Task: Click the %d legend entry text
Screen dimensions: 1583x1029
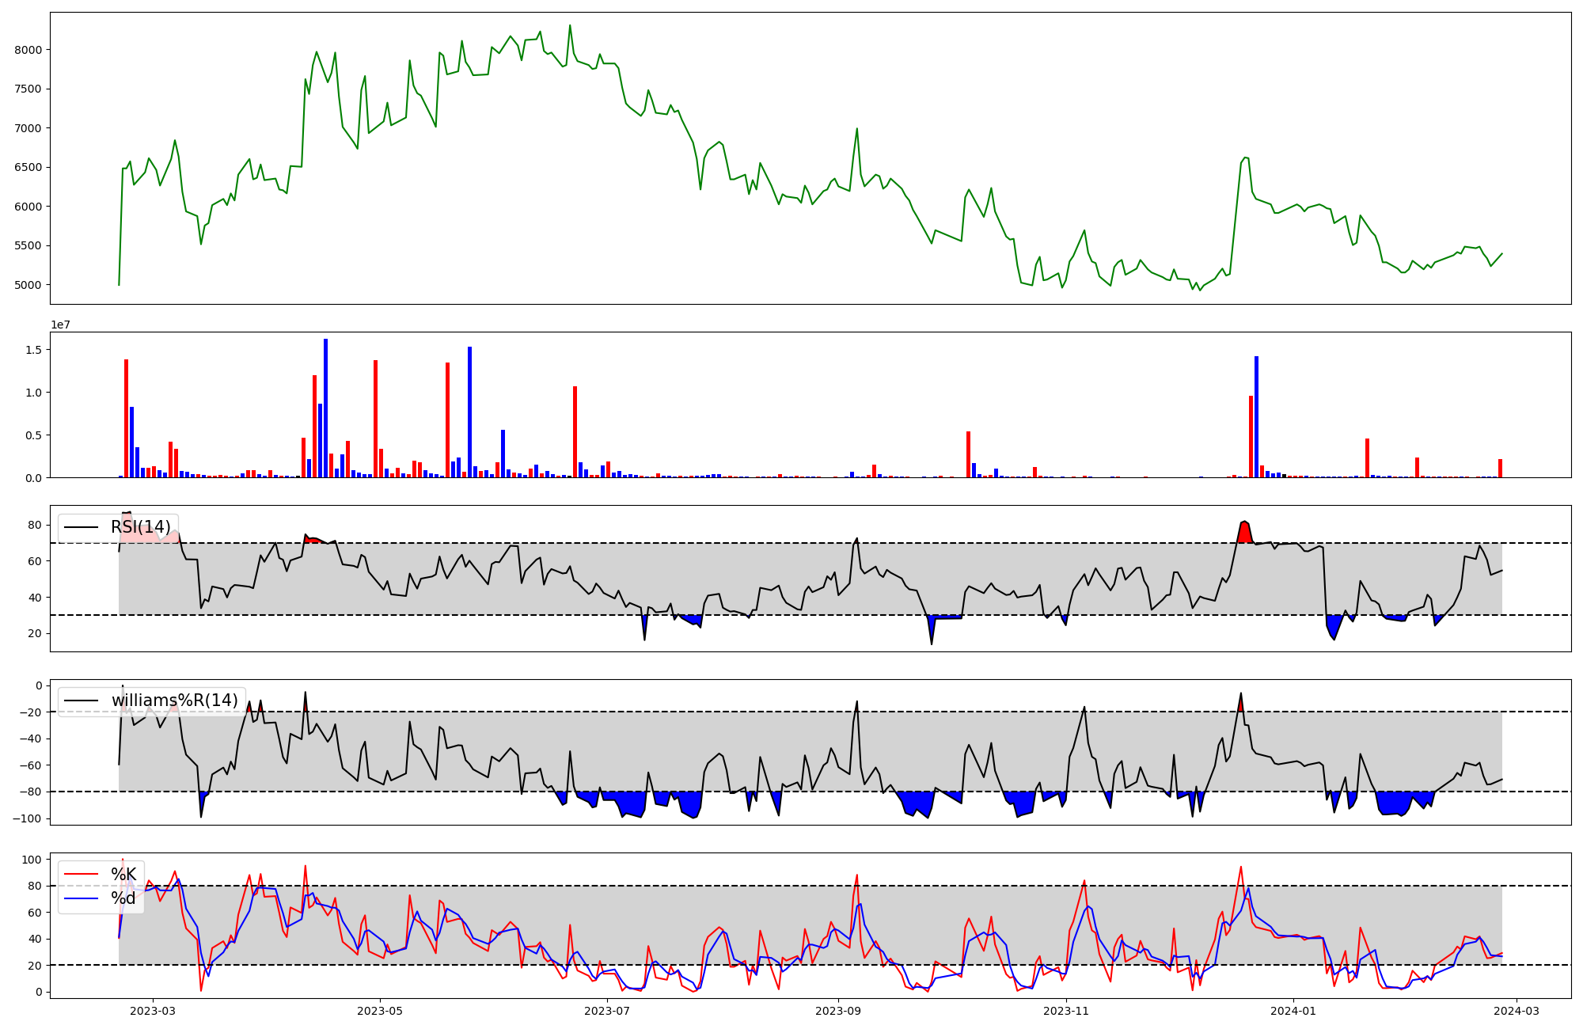Action: pyautogui.click(x=123, y=898)
